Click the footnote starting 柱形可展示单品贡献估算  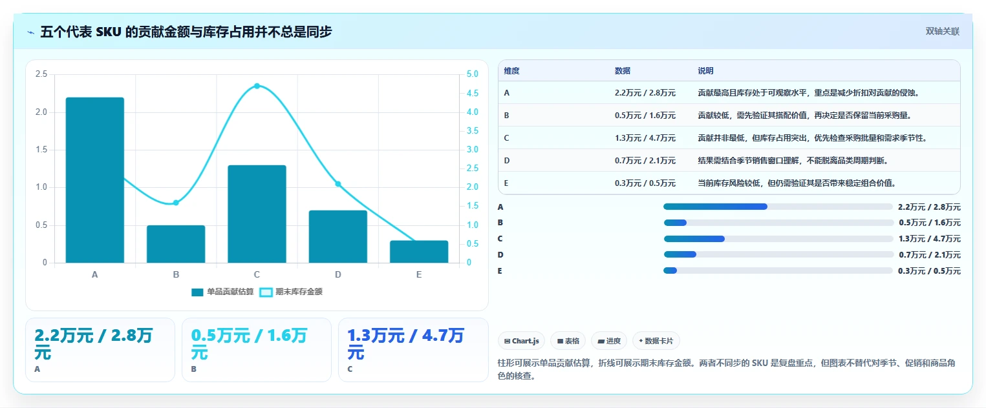(x=726, y=370)
